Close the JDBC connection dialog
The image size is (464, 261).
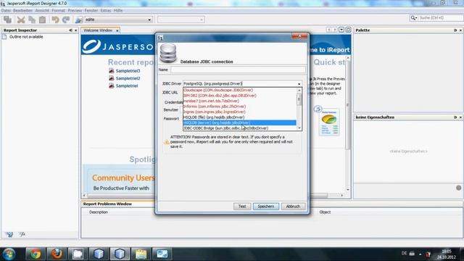(299, 36)
